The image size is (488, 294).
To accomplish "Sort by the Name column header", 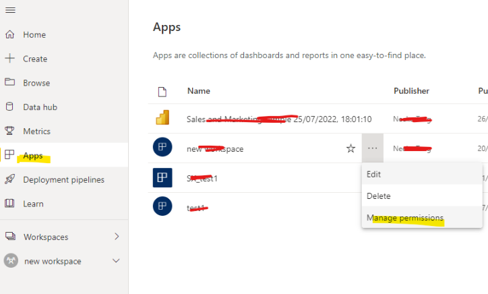I will coord(199,91).
